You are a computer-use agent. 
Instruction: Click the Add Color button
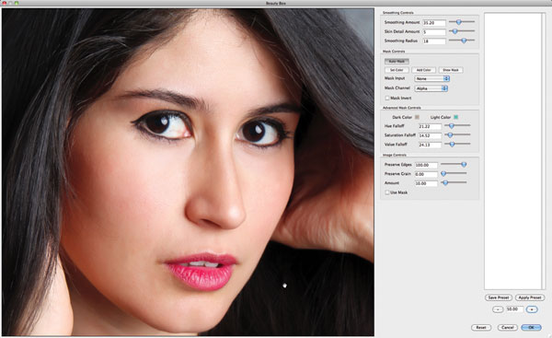423,70
